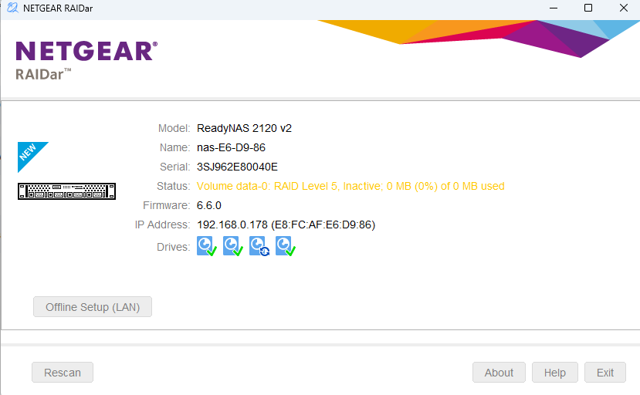Image resolution: width=640 pixels, height=395 pixels.
Task: Click the name nas-E6-D9-86
Action: point(231,147)
